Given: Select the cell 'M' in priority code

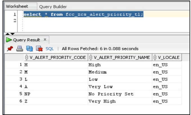Looking at the screenshot, I should click(56, 72).
